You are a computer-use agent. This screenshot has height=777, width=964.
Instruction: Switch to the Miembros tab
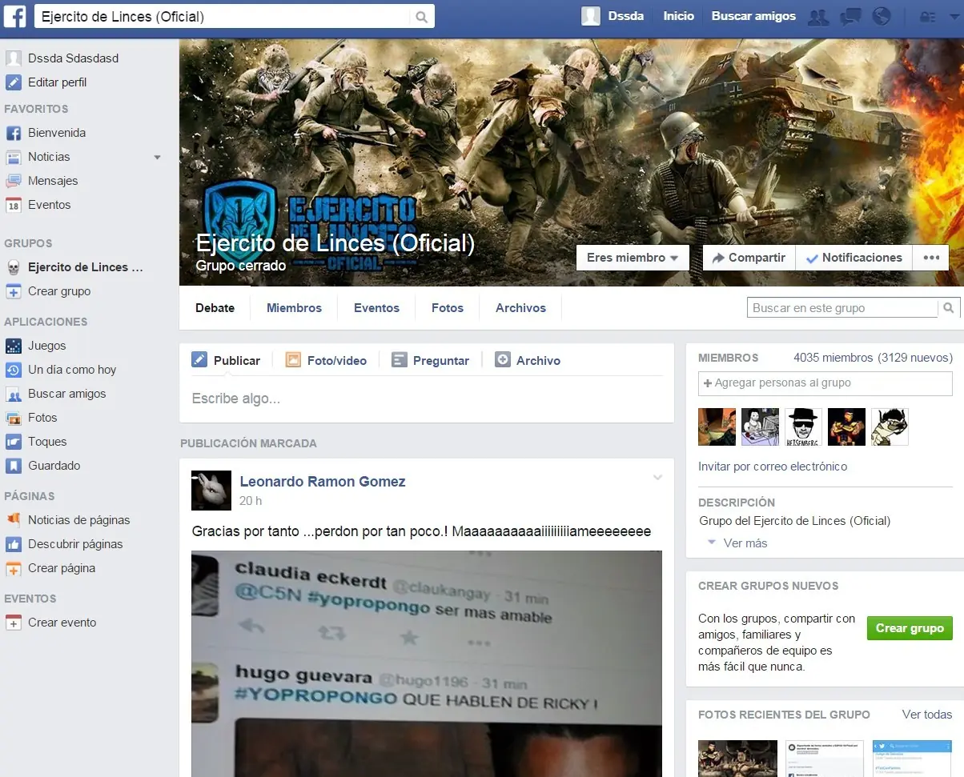tap(294, 308)
